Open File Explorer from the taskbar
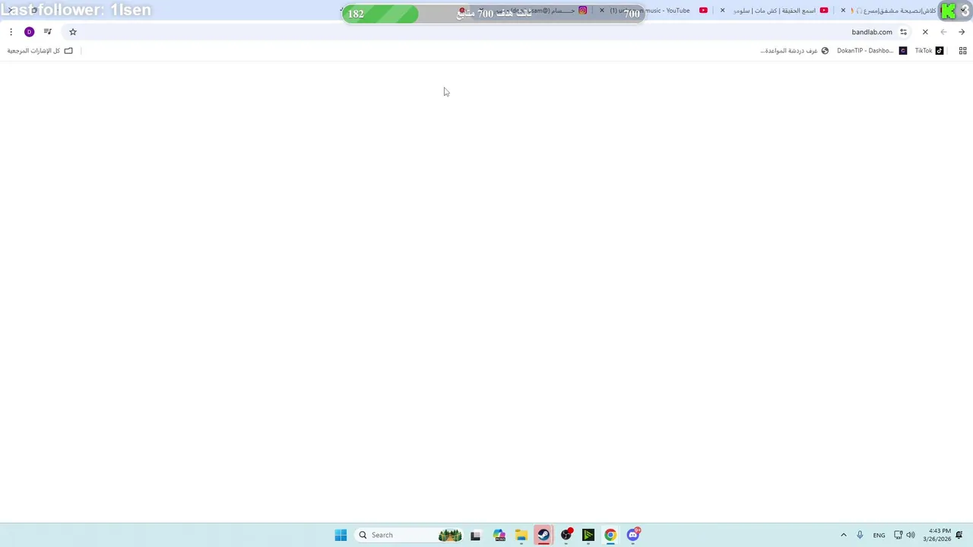The image size is (973, 547). (521, 535)
